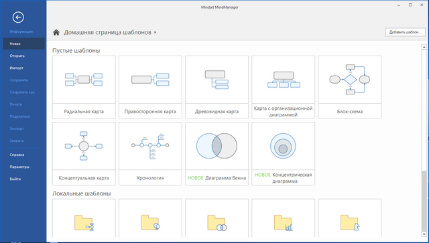This screenshot has height=243, width=429.
Task: Click the back arrow circle icon
Action: pyautogui.click(x=18, y=17)
